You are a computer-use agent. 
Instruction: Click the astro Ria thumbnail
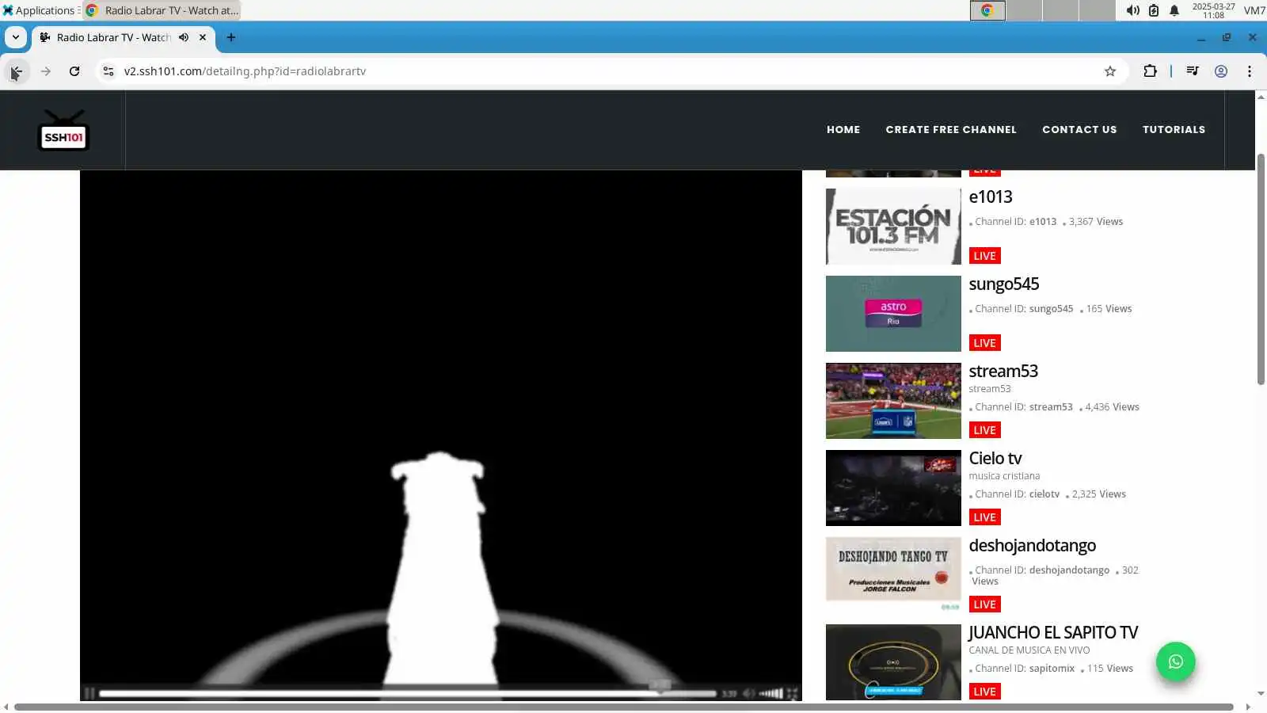coord(893,314)
